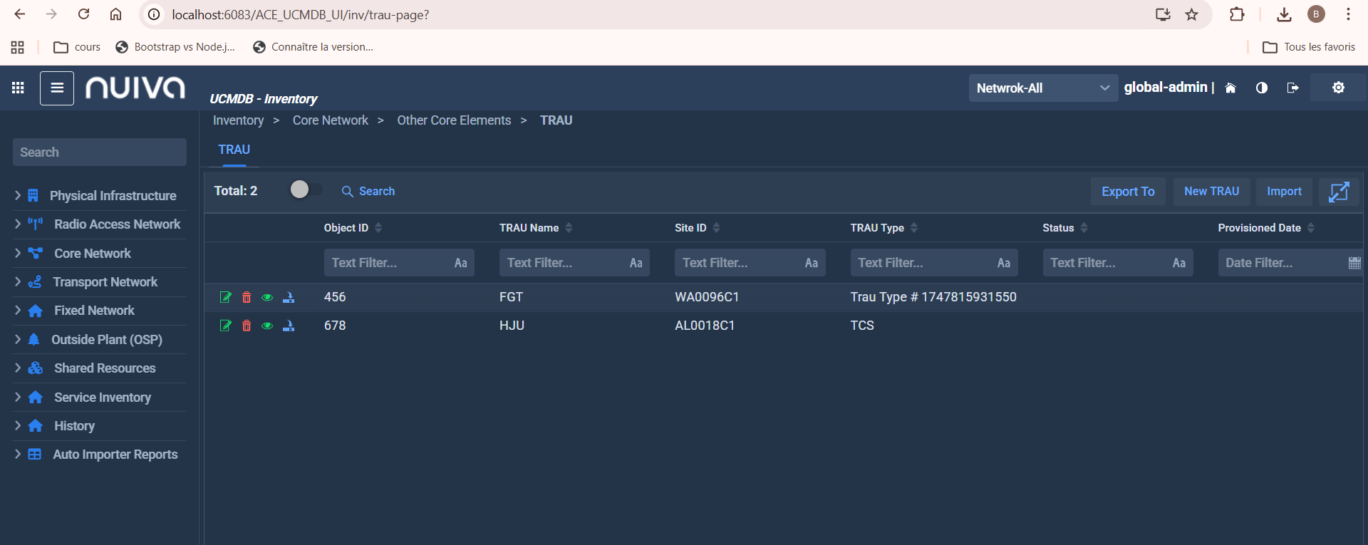This screenshot has width=1368, height=545.
Task: Click the New TRAU button
Action: tap(1211, 192)
